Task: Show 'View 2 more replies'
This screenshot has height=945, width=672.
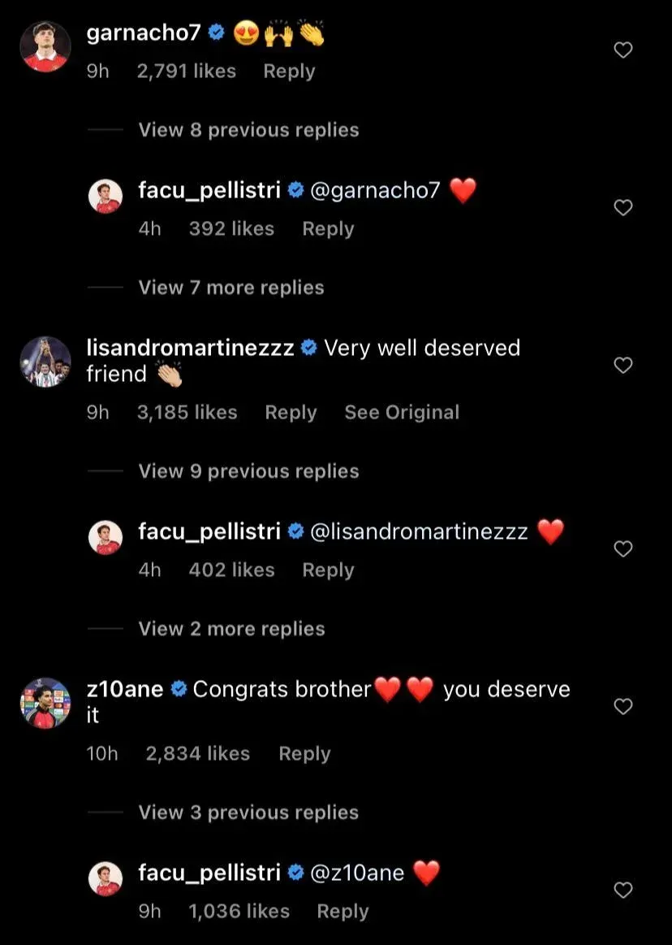Action: click(231, 629)
